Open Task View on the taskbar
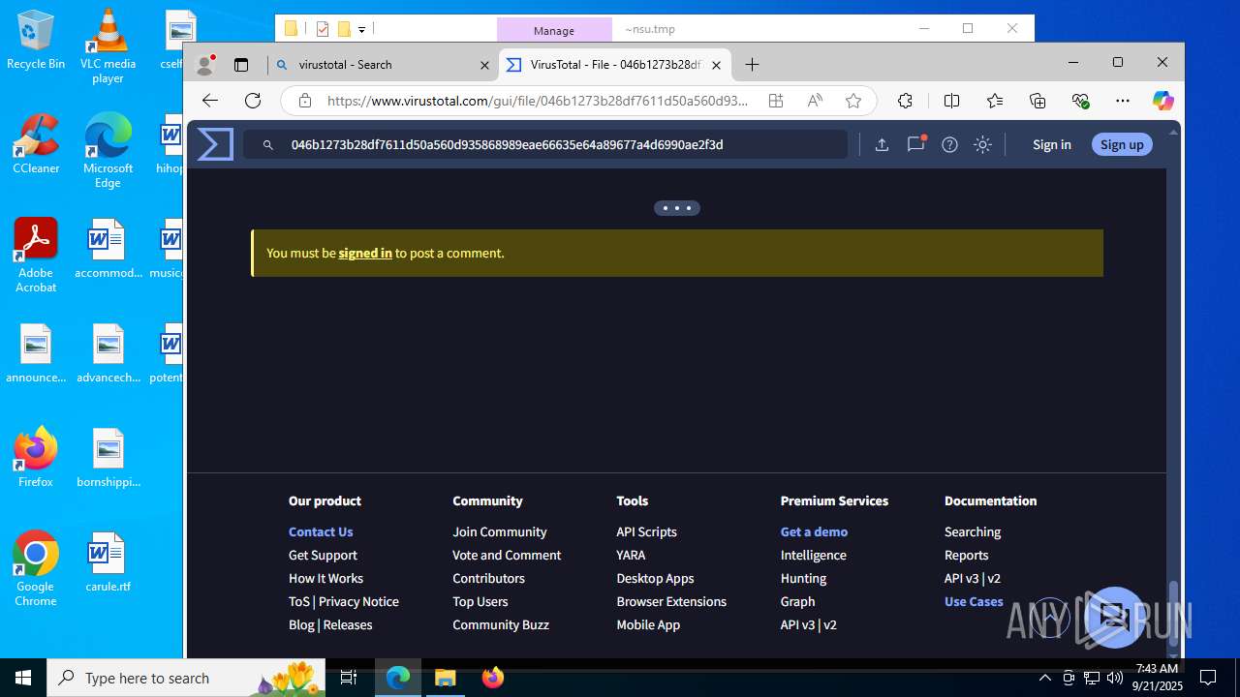The width and height of the screenshot is (1240, 697). [x=350, y=678]
